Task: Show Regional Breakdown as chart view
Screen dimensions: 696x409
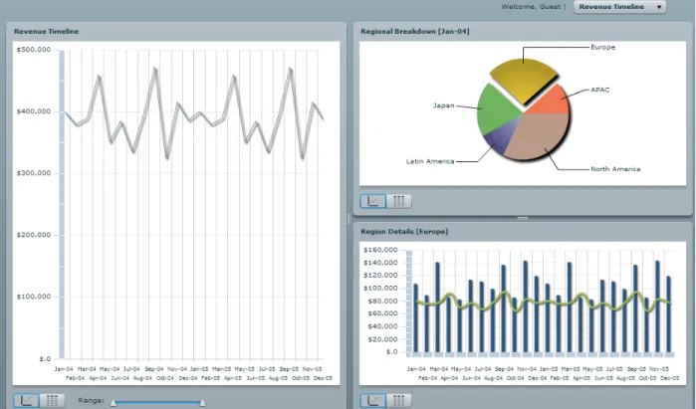Action: pyautogui.click(x=372, y=201)
